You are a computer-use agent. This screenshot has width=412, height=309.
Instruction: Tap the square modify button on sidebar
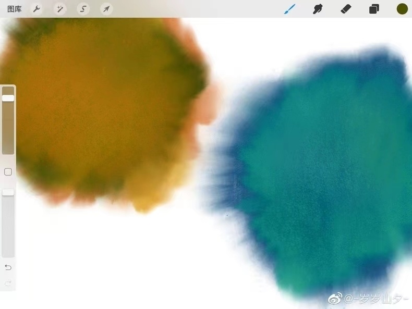tap(8, 172)
